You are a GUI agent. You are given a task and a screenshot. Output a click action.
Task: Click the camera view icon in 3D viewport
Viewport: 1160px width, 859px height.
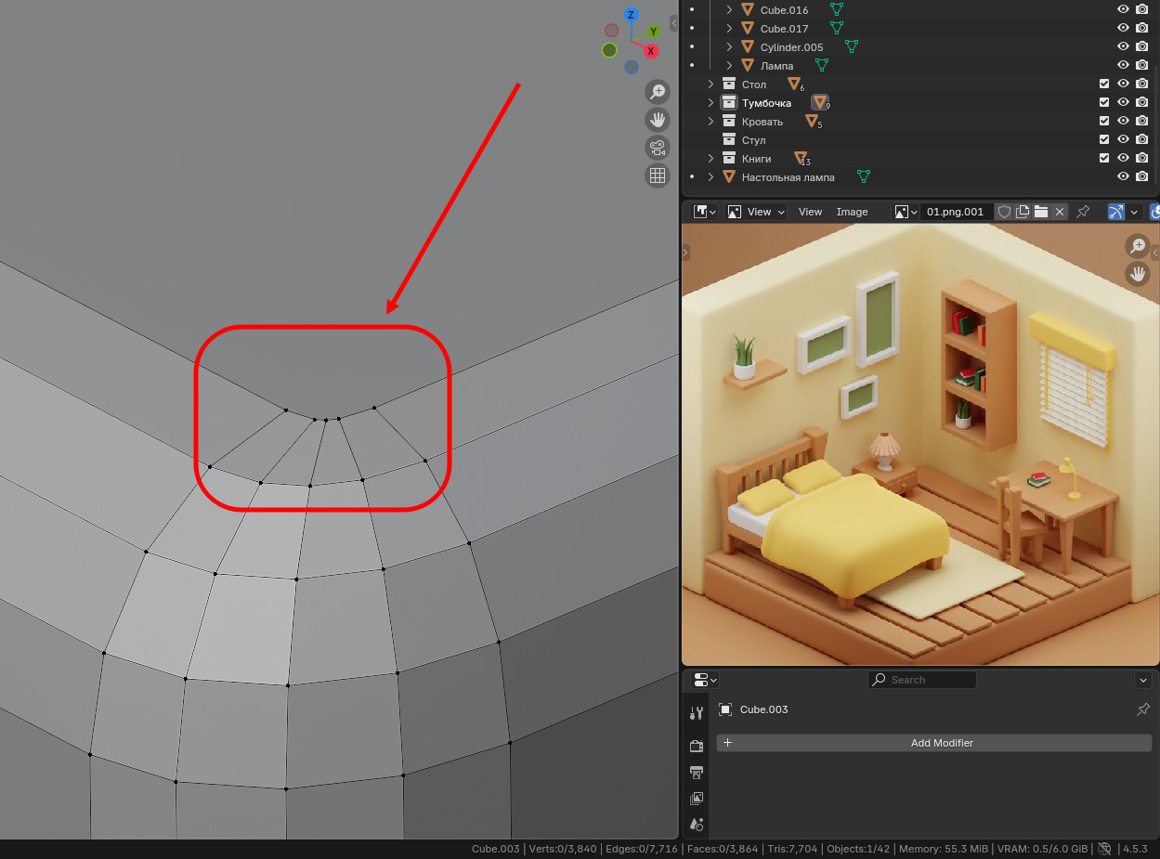(x=658, y=148)
